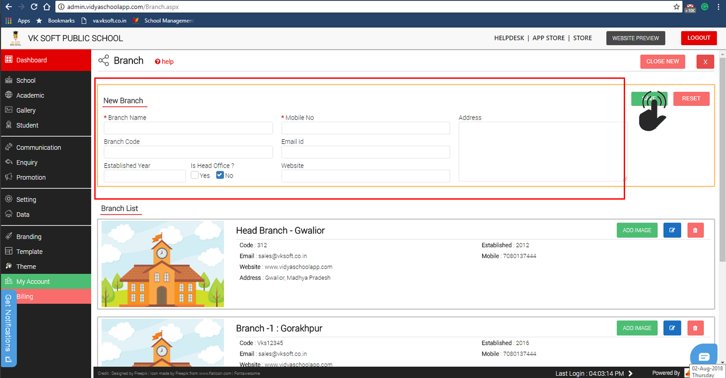
Task: Open Theme menu in sidebar
Action: (x=46, y=266)
